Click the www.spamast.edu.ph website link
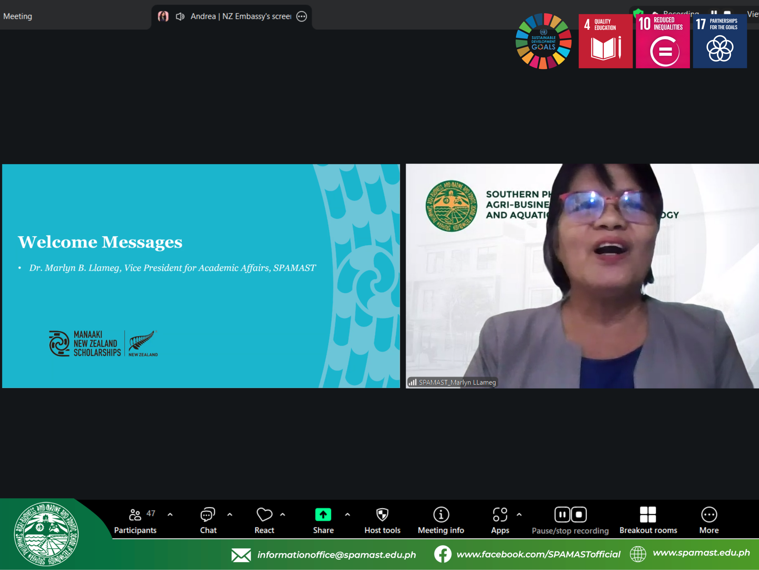 click(x=701, y=553)
